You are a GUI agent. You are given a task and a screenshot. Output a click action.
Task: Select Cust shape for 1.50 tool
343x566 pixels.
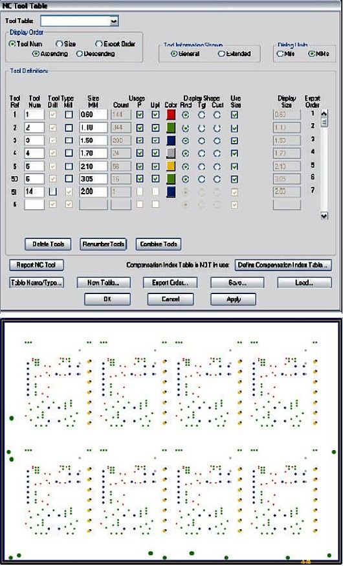pyautogui.click(x=217, y=141)
